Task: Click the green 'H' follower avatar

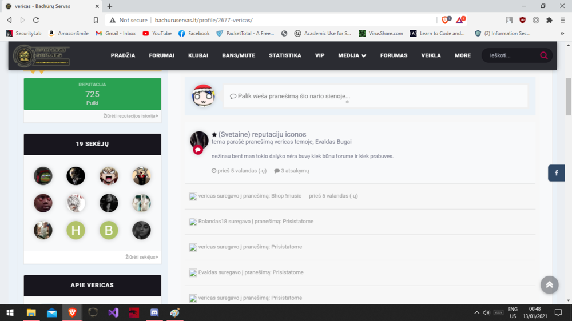Action: click(x=76, y=230)
